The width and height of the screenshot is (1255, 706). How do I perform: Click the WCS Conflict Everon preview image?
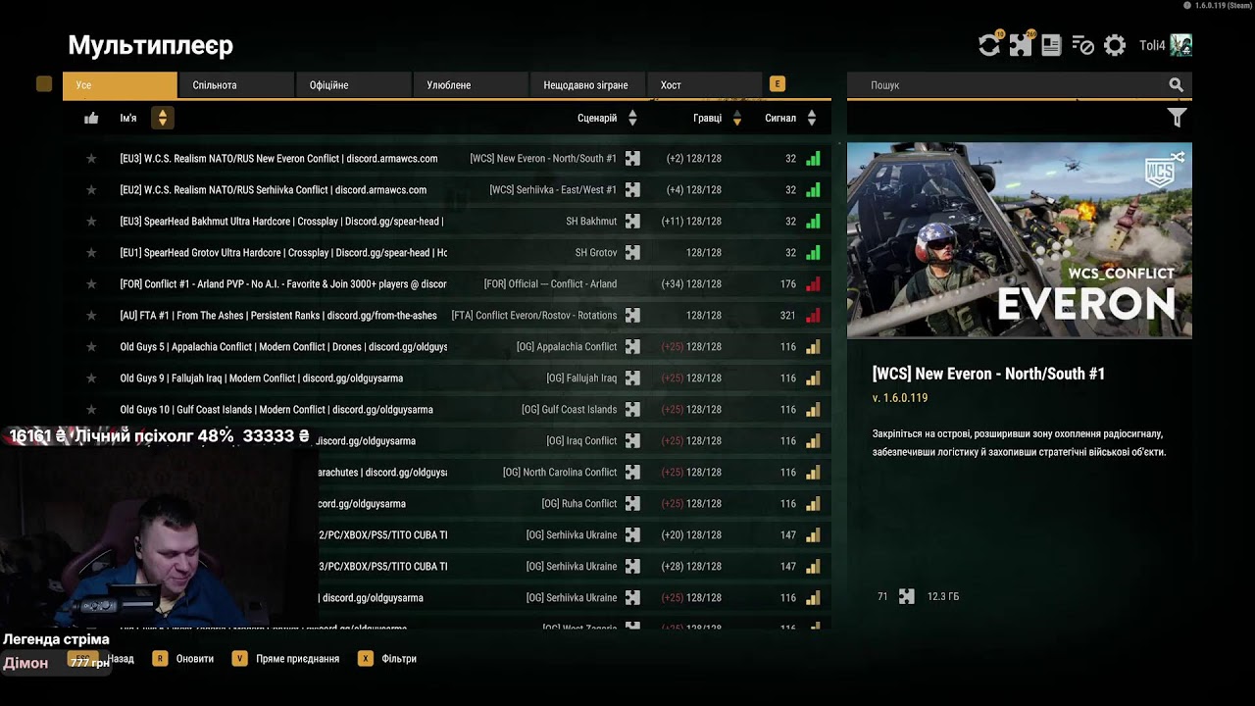(x=1020, y=240)
